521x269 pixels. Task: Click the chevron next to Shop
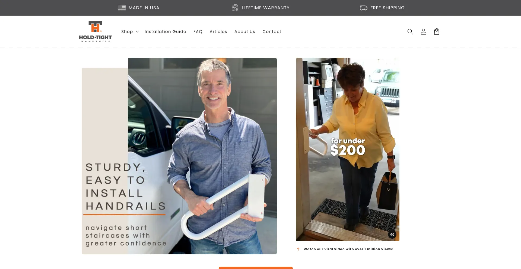click(x=137, y=32)
